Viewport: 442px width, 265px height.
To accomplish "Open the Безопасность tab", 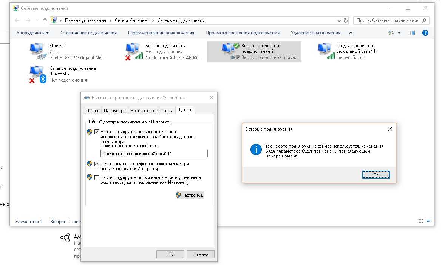I will (144, 110).
